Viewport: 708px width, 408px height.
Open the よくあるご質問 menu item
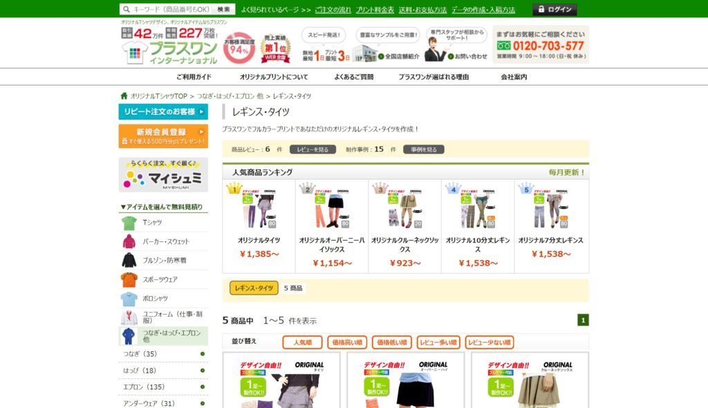[x=353, y=77]
